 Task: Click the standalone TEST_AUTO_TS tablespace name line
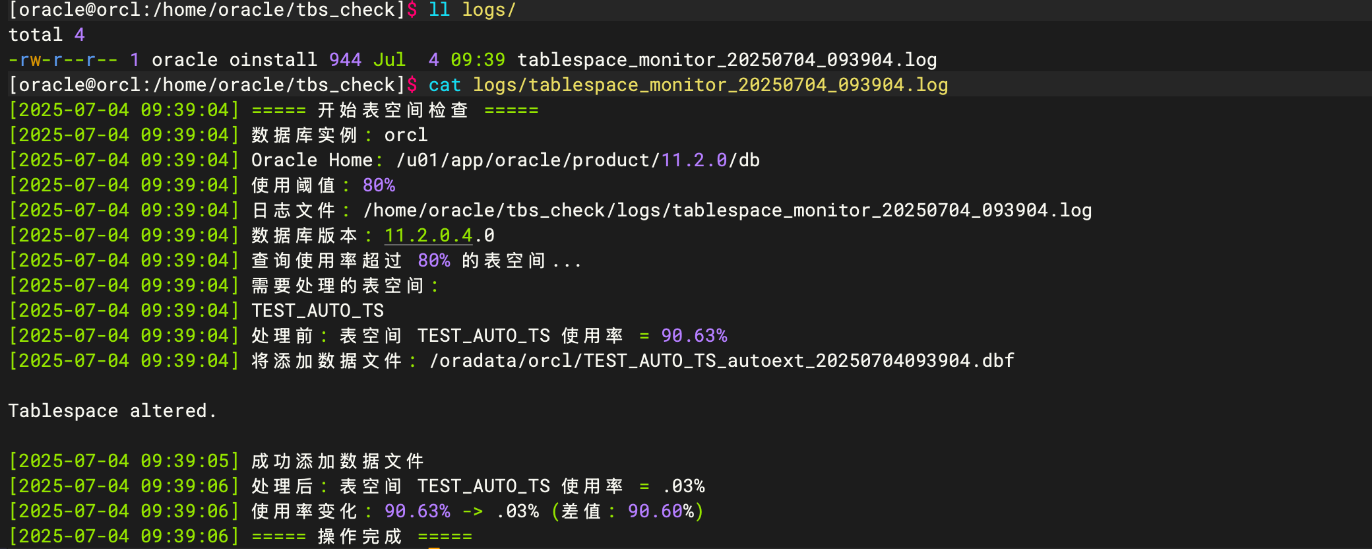(317, 311)
